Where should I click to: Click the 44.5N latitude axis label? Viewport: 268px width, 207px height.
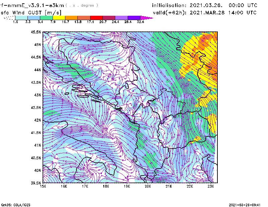pos(36,57)
